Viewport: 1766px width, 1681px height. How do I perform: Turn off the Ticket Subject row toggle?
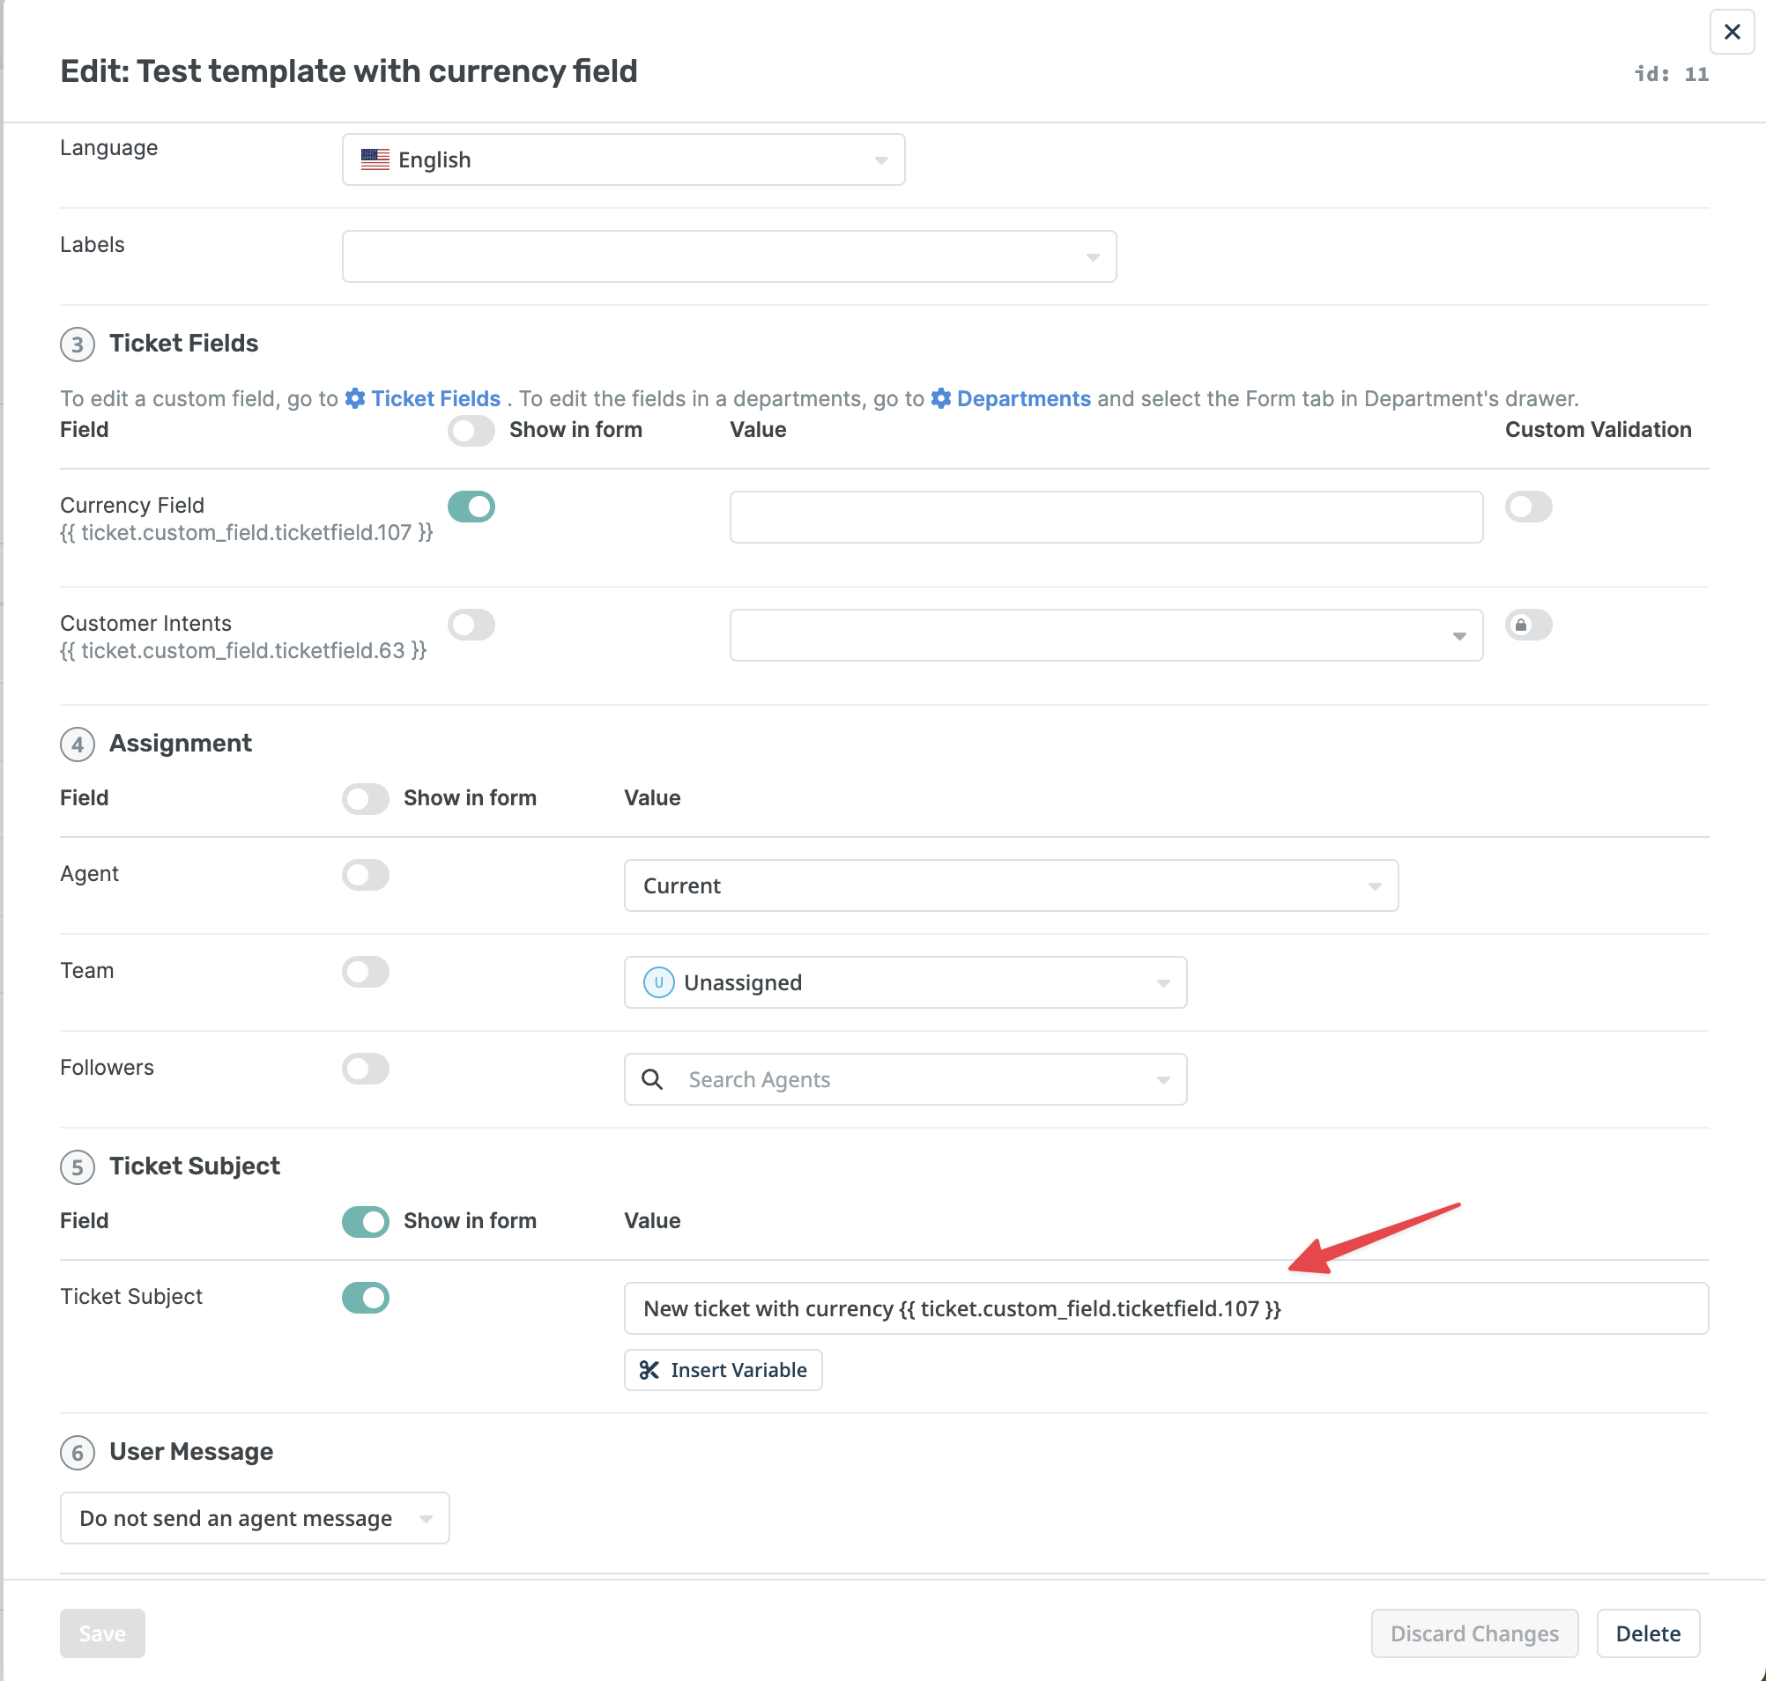(365, 1297)
